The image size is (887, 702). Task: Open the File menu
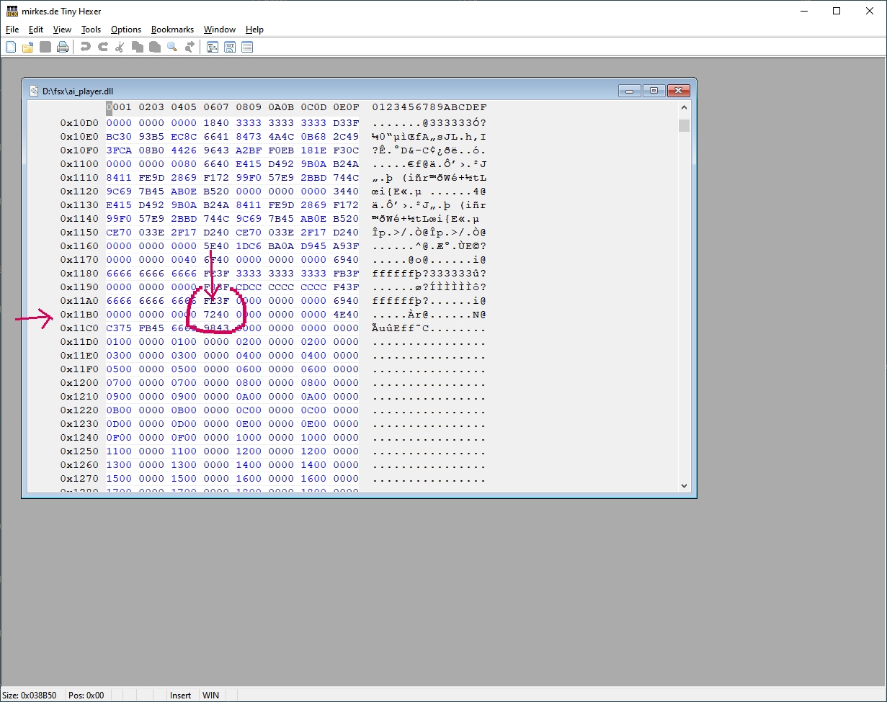coord(12,30)
